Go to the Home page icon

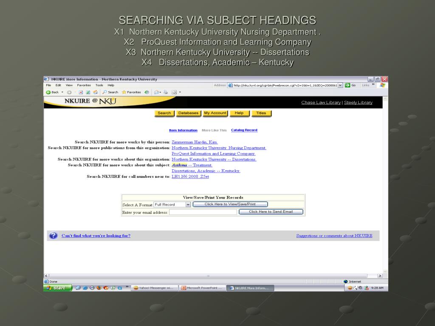click(x=96, y=92)
